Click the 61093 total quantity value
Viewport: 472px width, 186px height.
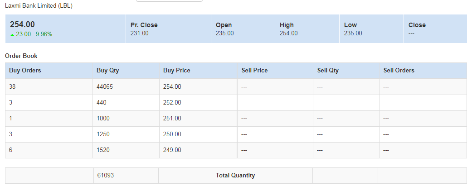coord(106,176)
